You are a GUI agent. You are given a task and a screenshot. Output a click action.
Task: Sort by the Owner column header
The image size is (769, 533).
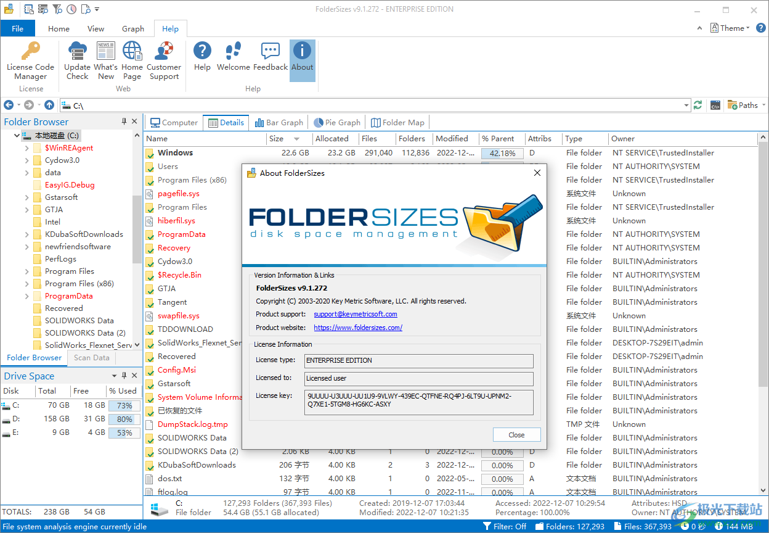(x=683, y=139)
